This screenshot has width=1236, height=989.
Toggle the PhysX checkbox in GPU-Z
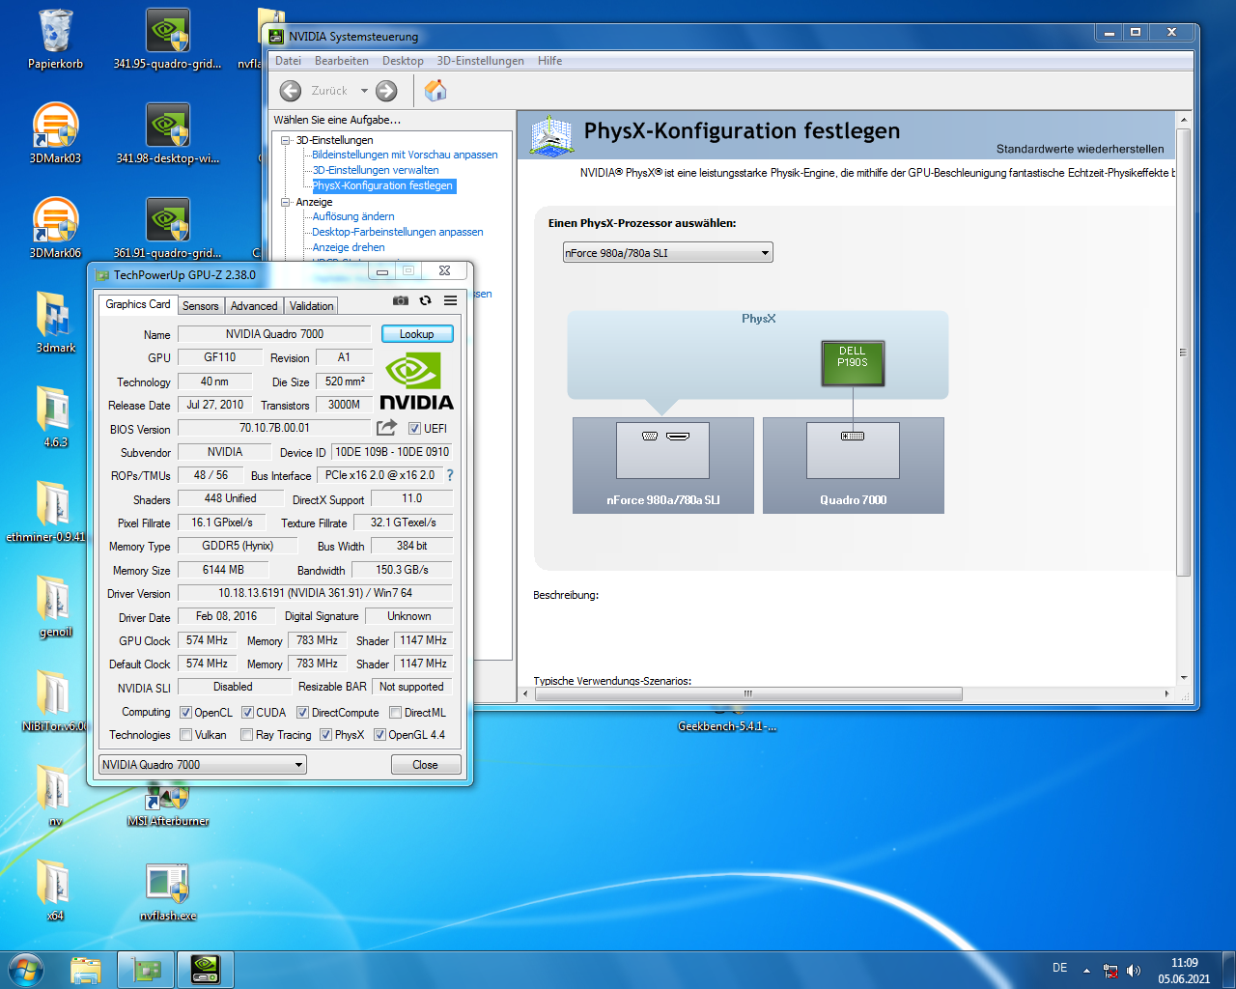coord(325,735)
